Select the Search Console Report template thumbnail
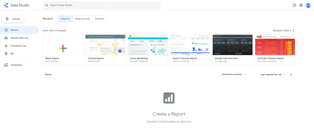Screen dimensions: 314x137 [x=190, y=45]
